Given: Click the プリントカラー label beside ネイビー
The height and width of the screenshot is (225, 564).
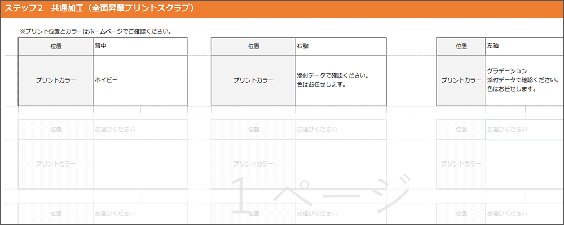Looking at the screenshot, I should pyautogui.click(x=56, y=80).
